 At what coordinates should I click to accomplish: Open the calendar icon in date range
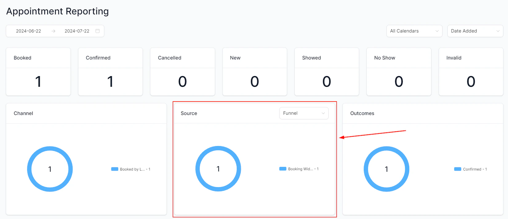pos(98,31)
